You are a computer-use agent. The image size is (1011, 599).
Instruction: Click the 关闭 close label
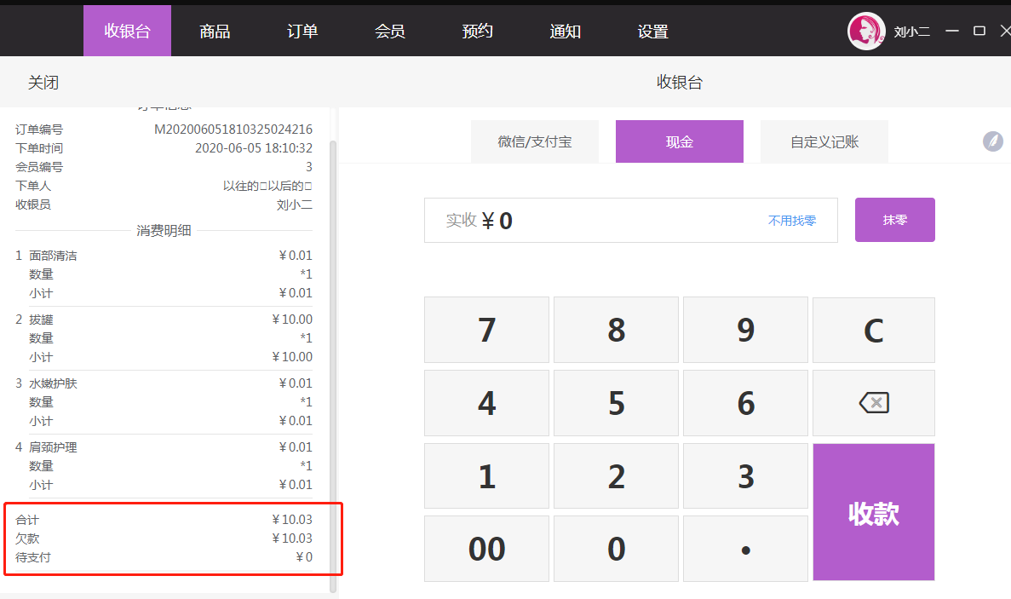43,83
